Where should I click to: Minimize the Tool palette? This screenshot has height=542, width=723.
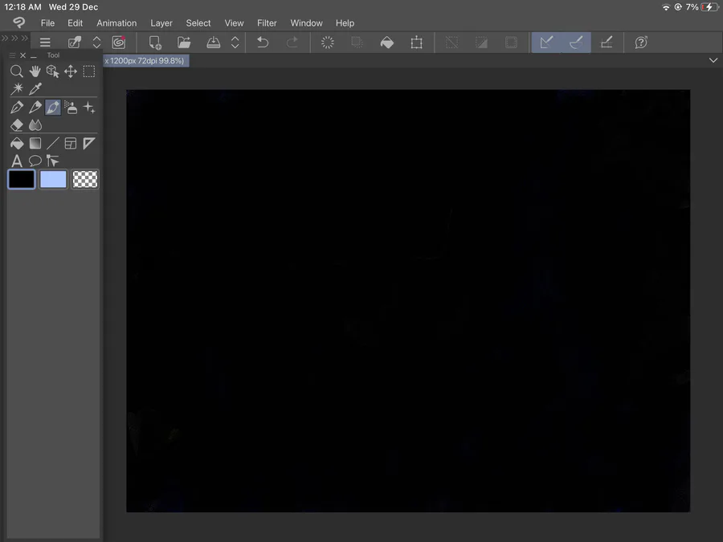pyautogui.click(x=33, y=55)
